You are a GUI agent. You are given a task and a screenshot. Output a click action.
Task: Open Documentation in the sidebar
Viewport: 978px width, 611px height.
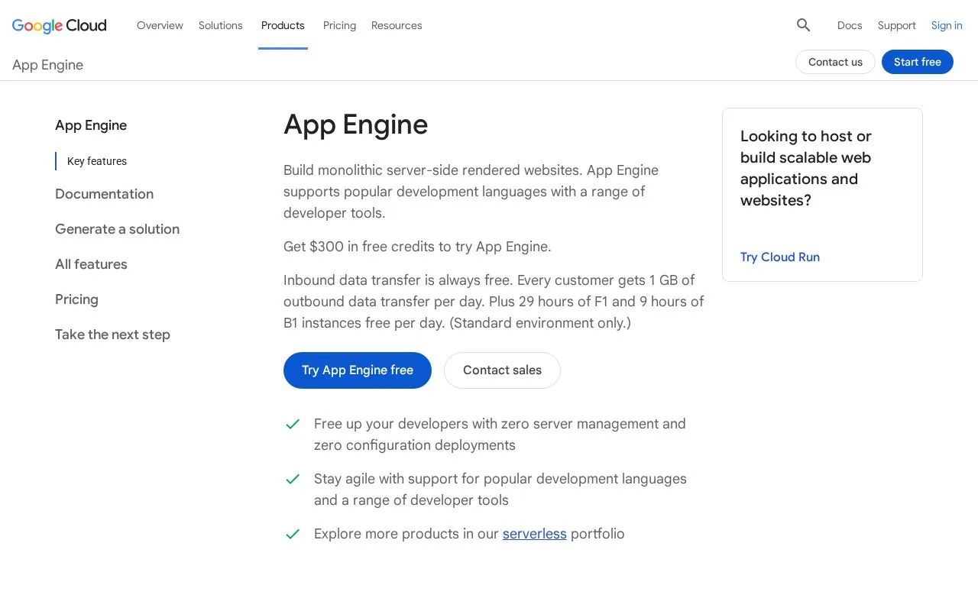pos(104,194)
